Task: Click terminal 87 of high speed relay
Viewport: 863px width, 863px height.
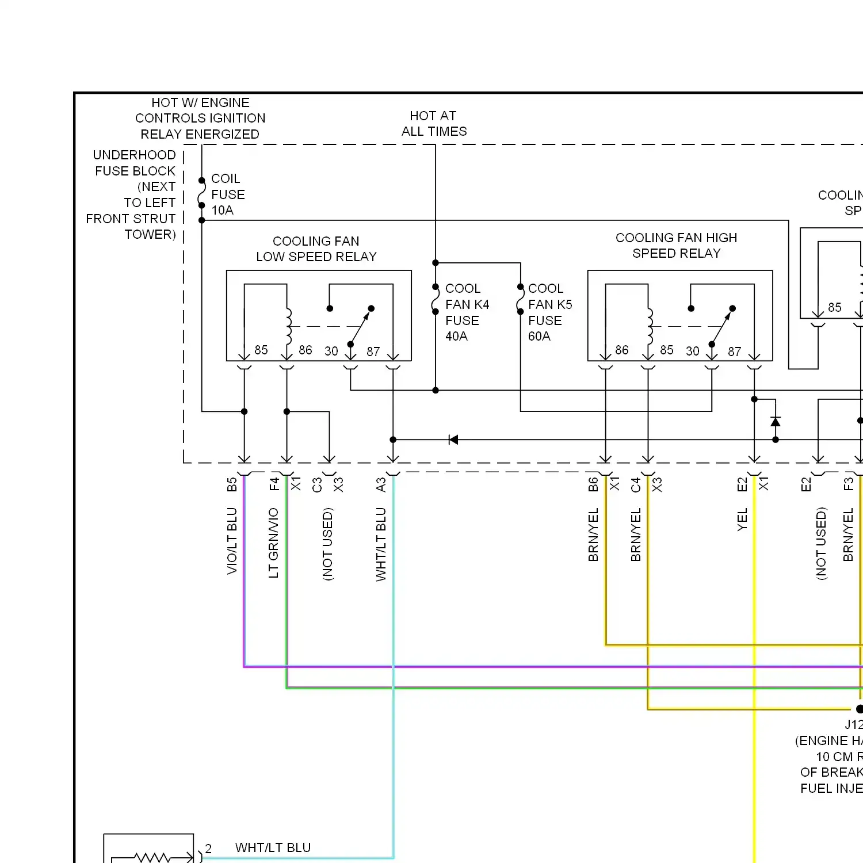Action: coord(735,352)
